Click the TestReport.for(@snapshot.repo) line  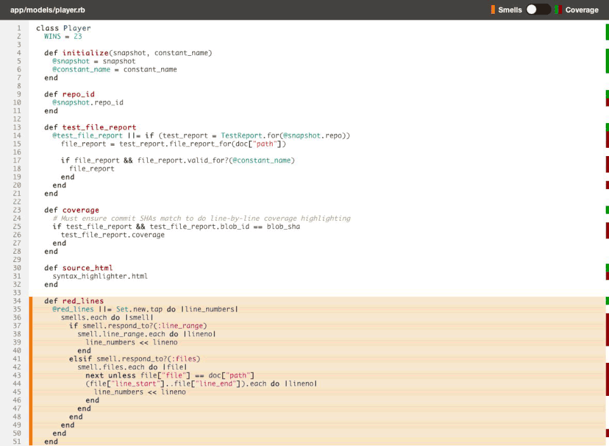[x=201, y=135]
